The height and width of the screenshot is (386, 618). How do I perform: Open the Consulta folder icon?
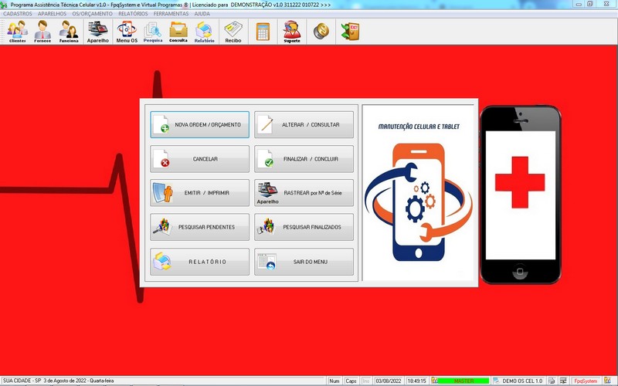point(178,31)
